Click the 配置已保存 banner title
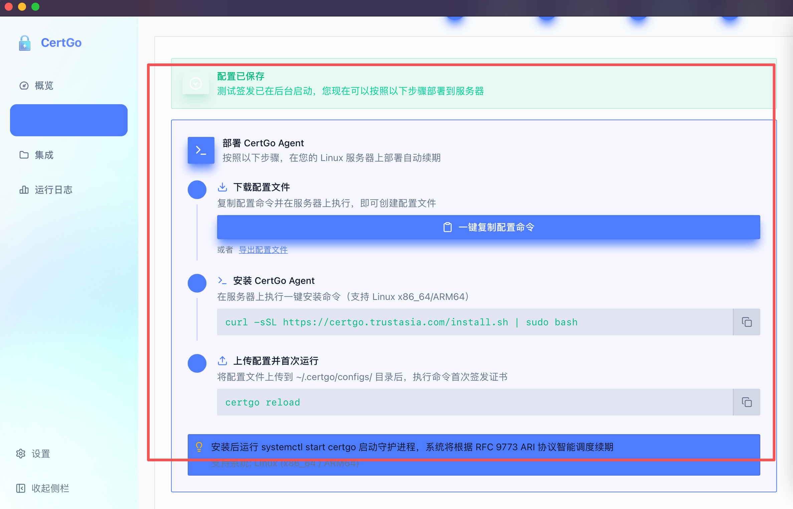The height and width of the screenshot is (509, 793). pyautogui.click(x=241, y=76)
